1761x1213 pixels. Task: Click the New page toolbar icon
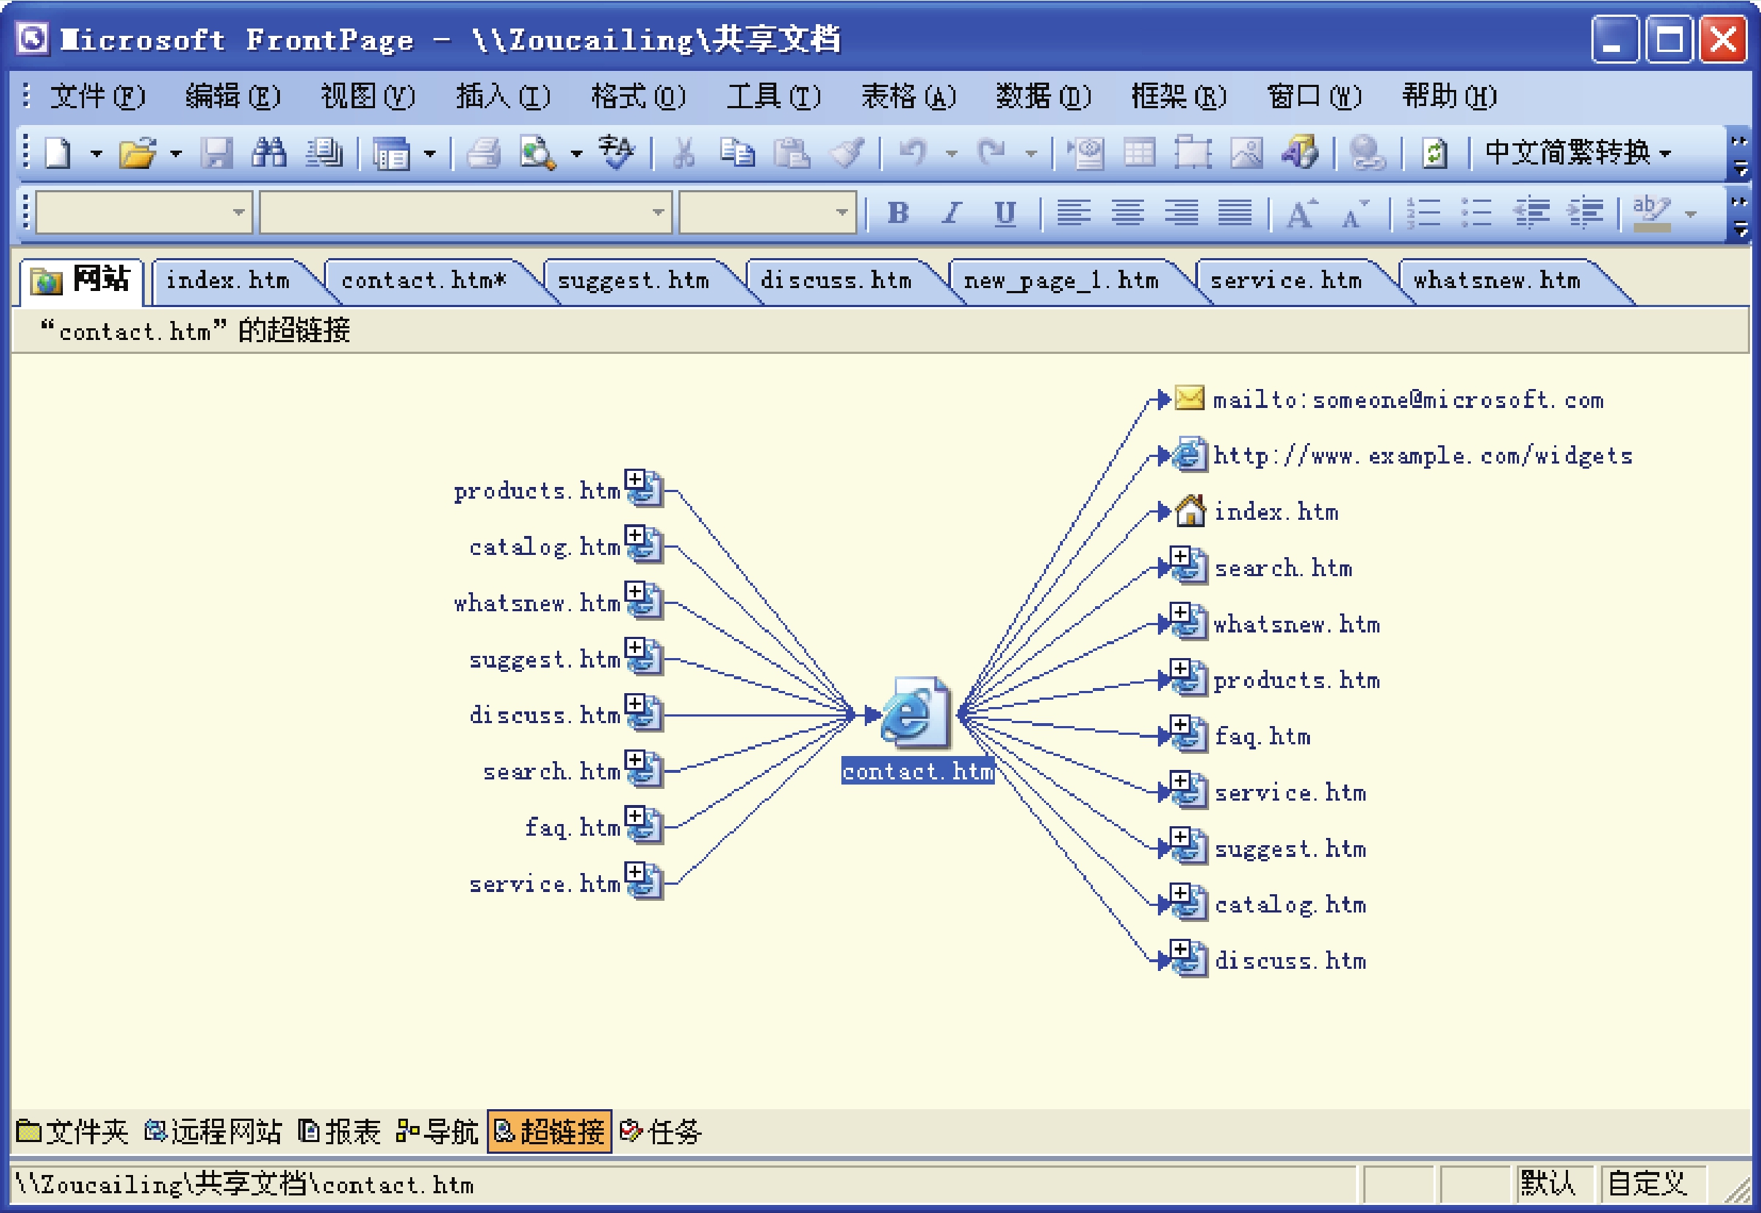tap(58, 154)
